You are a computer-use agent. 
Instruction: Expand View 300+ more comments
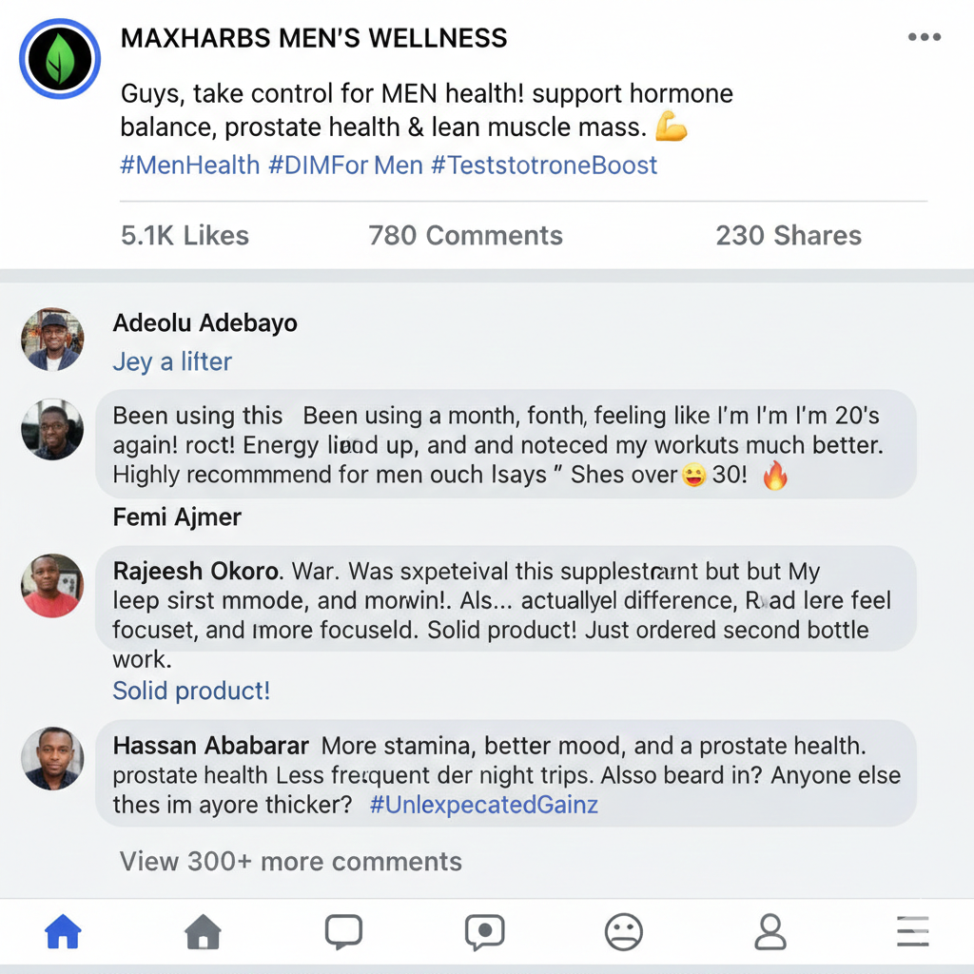(x=291, y=862)
